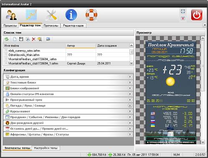Switch to the Настройки темы bottom tab
The image size is (208, 158).
46,148
